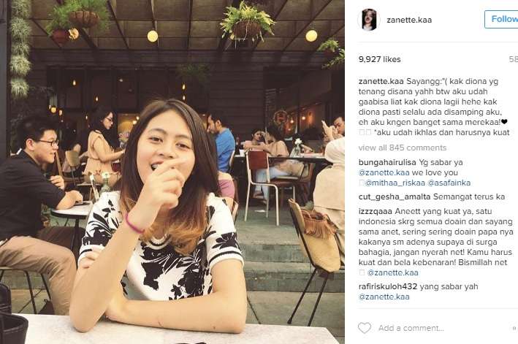Click the post timestamp beside likes
This screenshot has width=518, height=344.
click(x=514, y=59)
